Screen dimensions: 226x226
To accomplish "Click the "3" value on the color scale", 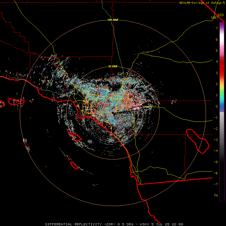I will click(x=217, y=73).
